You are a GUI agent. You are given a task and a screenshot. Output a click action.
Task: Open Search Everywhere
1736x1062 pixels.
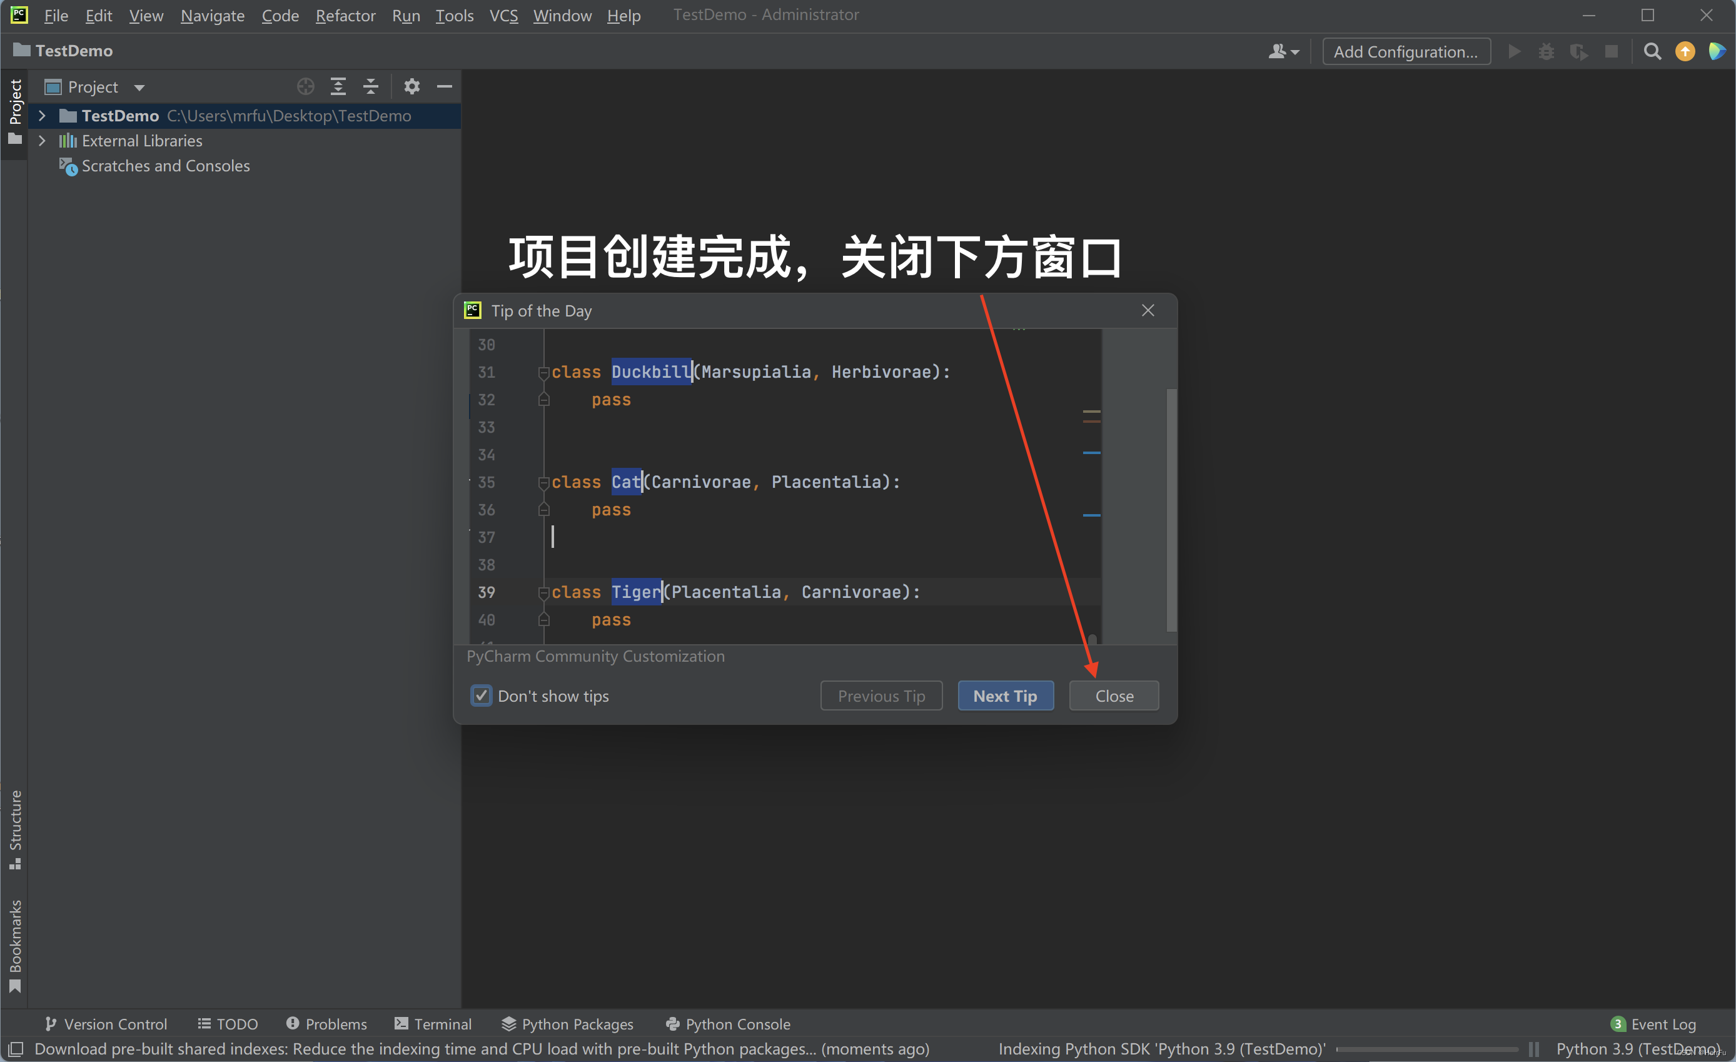tap(1652, 51)
